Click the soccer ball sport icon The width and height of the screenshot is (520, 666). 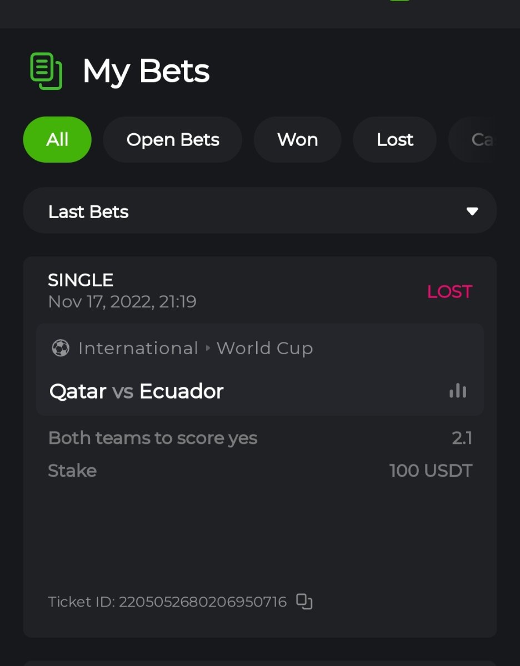[61, 348]
